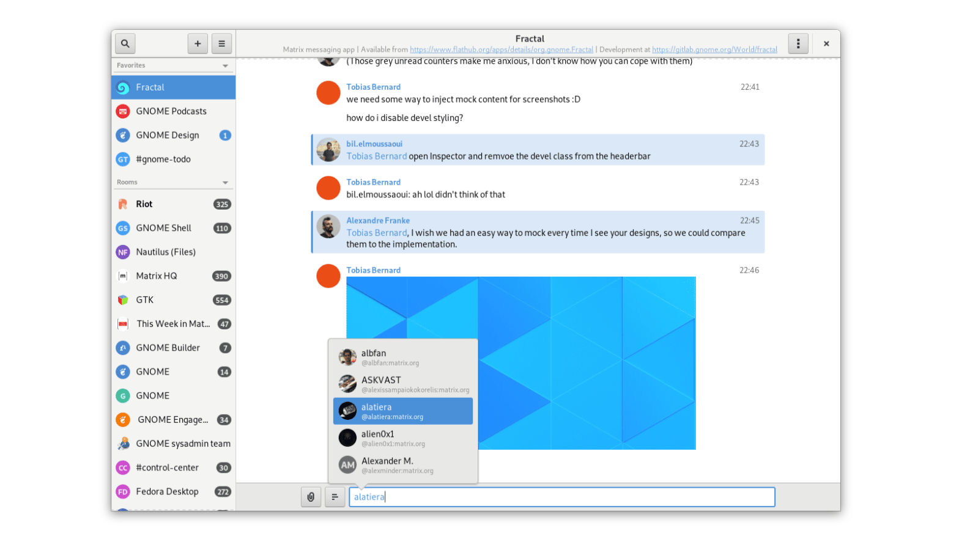This screenshot has height=539, width=959.
Task: Open the Fedora Desktop room
Action: pyautogui.click(x=174, y=491)
